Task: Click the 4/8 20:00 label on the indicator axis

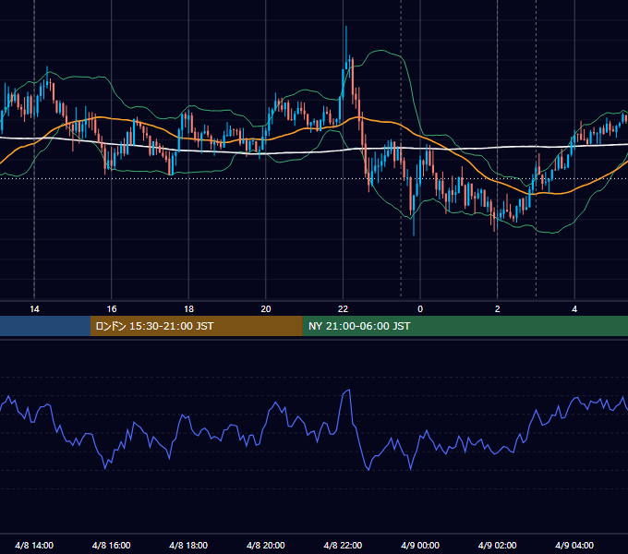Action: click(x=266, y=545)
